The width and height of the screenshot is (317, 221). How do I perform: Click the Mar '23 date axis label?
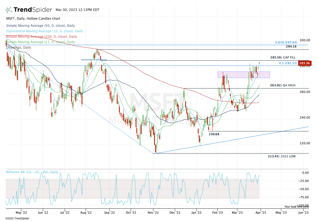[237, 213]
